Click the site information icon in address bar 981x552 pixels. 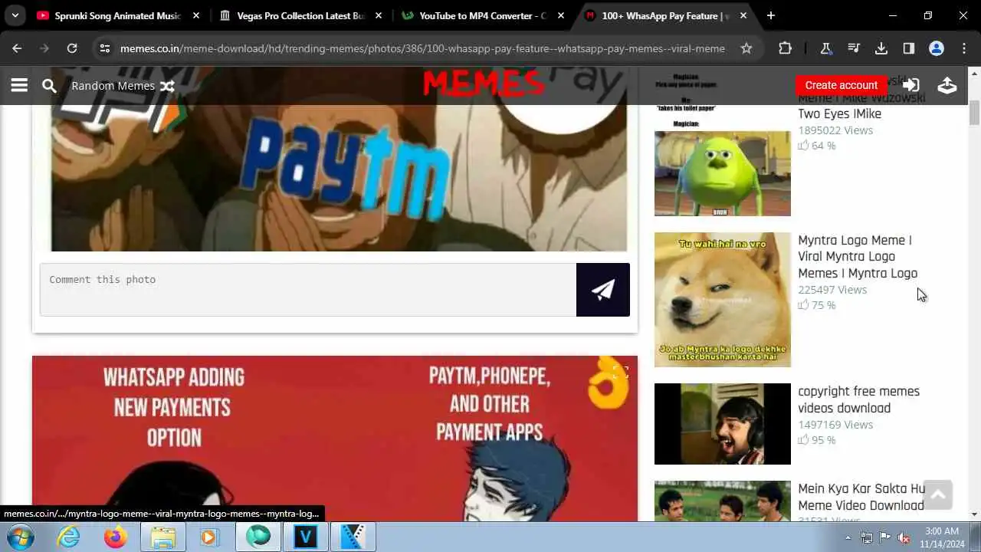point(105,48)
